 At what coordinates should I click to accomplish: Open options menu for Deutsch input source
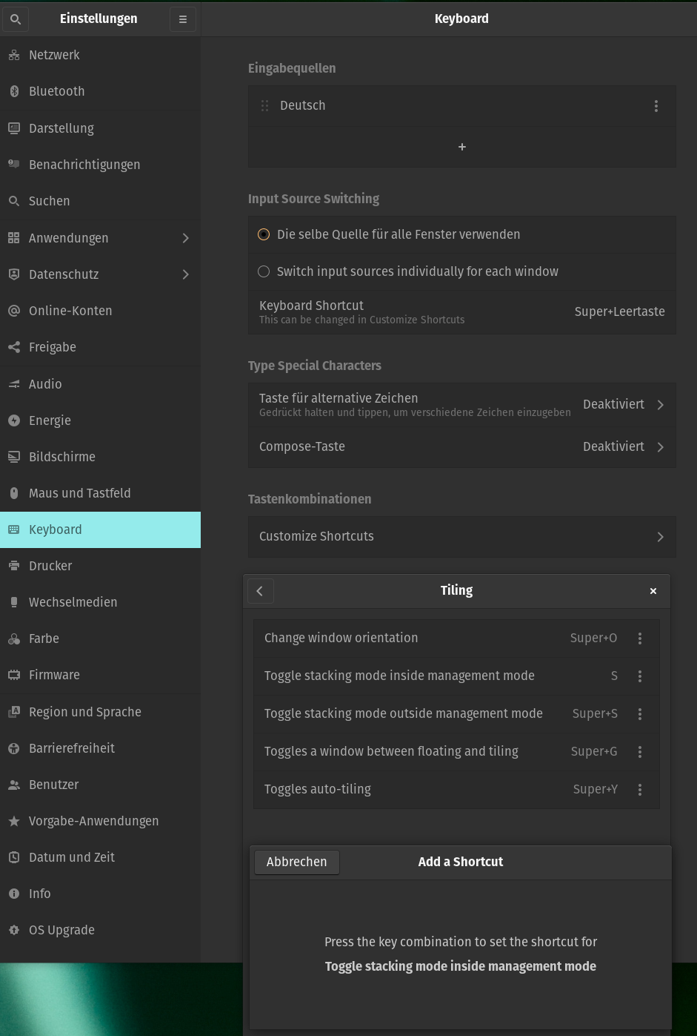click(x=656, y=106)
